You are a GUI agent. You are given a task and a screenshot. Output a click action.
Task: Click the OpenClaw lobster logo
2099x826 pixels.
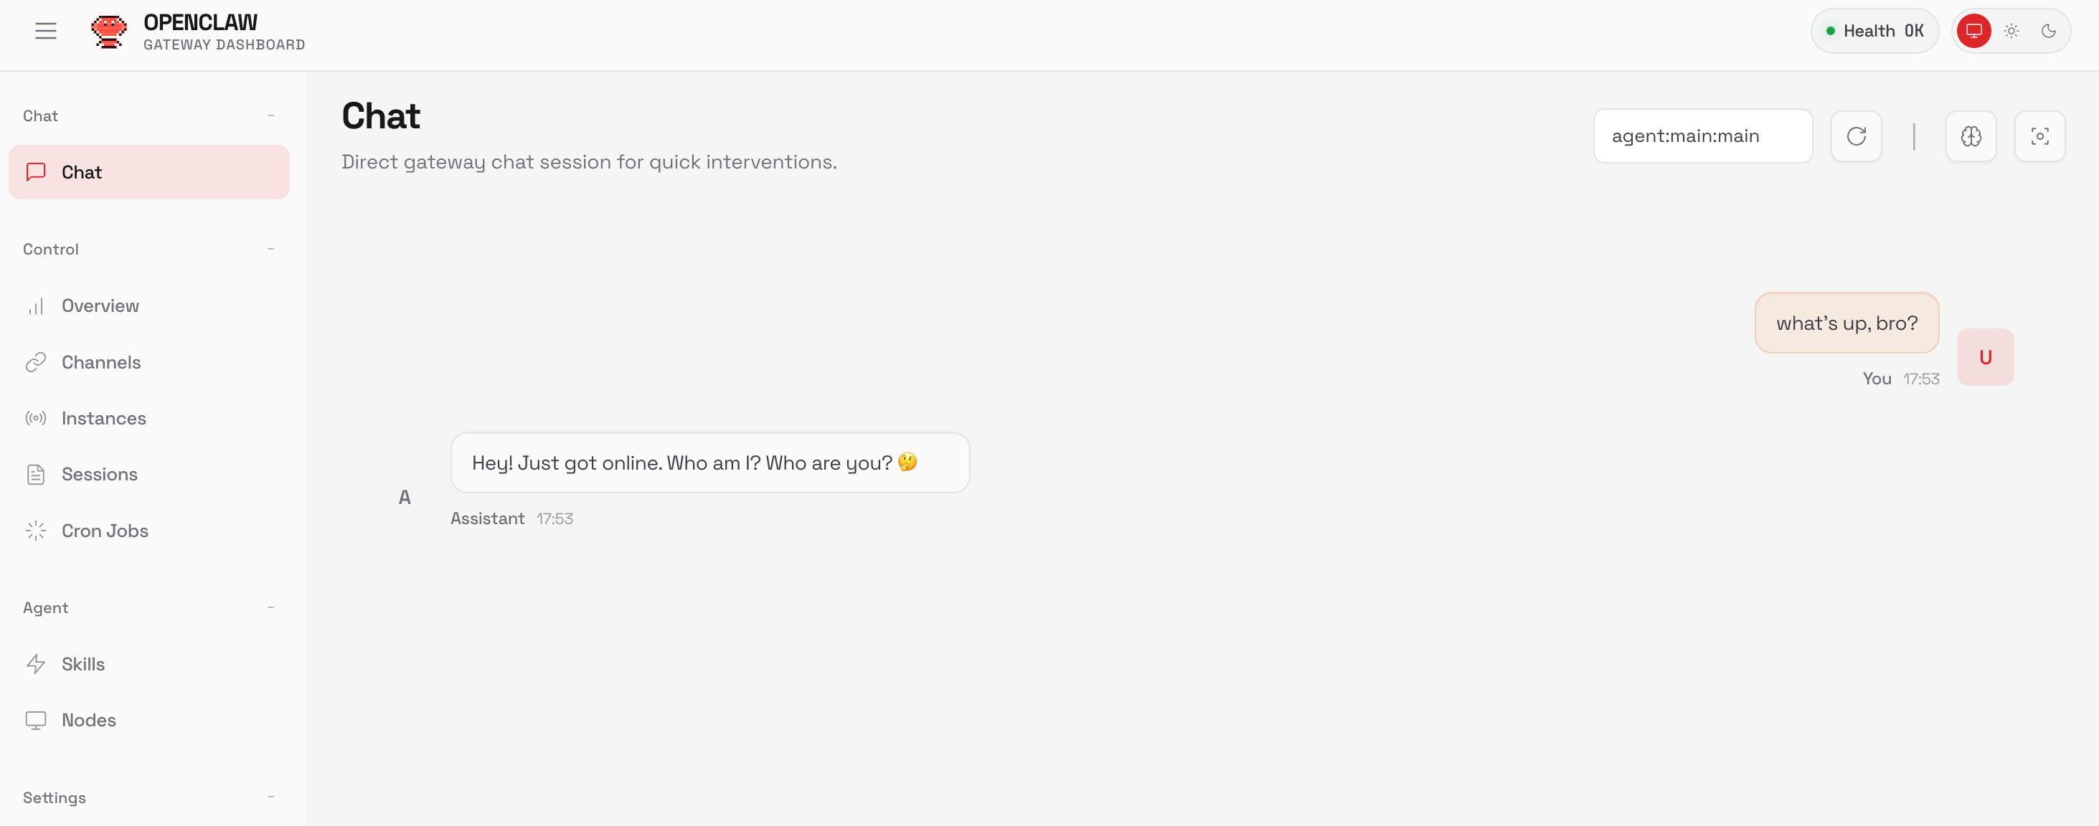coord(108,32)
